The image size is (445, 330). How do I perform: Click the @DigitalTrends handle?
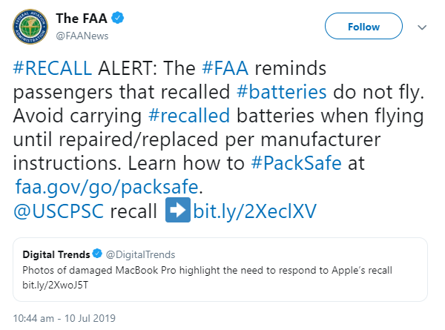(x=140, y=255)
